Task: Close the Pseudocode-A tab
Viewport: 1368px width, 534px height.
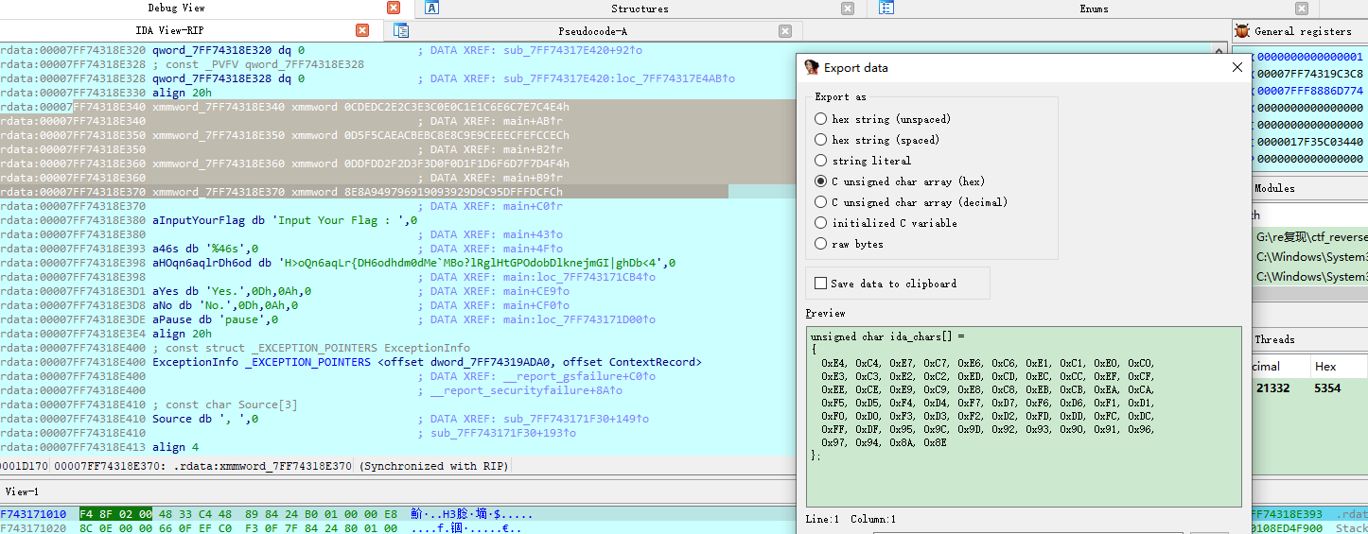Action: 785,30
